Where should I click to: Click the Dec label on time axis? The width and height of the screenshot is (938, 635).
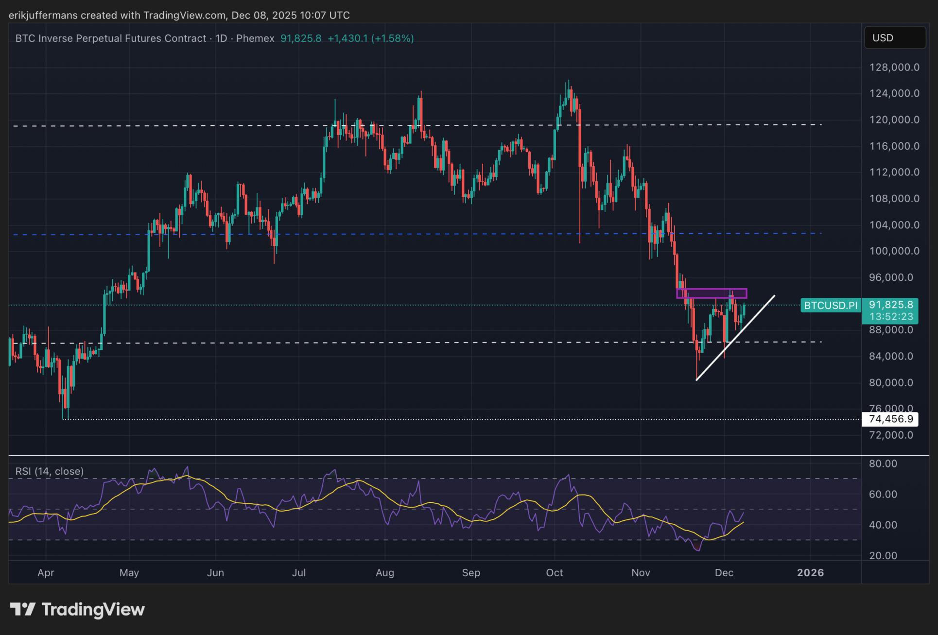coord(724,573)
